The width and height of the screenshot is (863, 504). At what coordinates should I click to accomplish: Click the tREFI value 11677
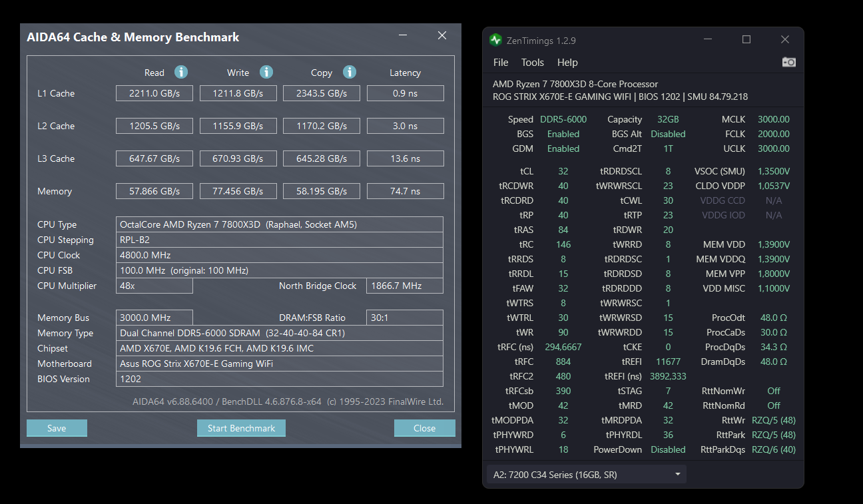668,362
